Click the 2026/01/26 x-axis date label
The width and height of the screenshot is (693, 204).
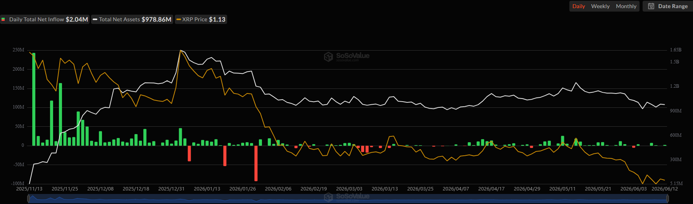[243, 189]
